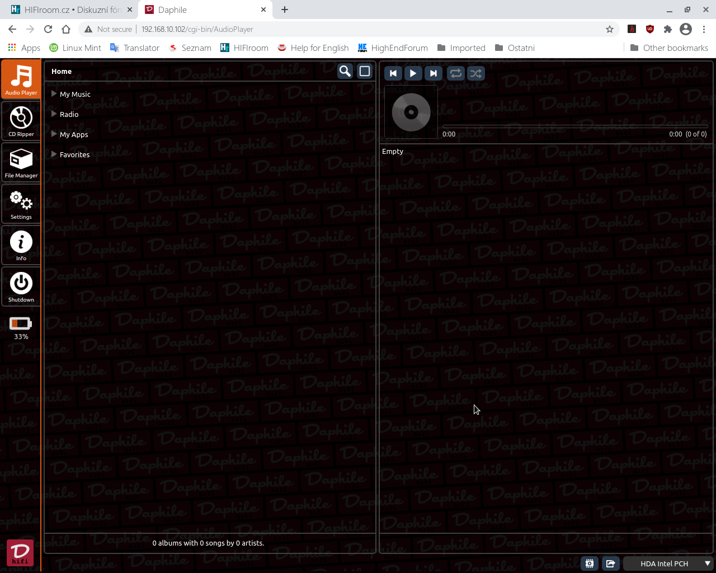The height and width of the screenshot is (573, 716).
Task: Open the Info page
Action: pyautogui.click(x=21, y=245)
